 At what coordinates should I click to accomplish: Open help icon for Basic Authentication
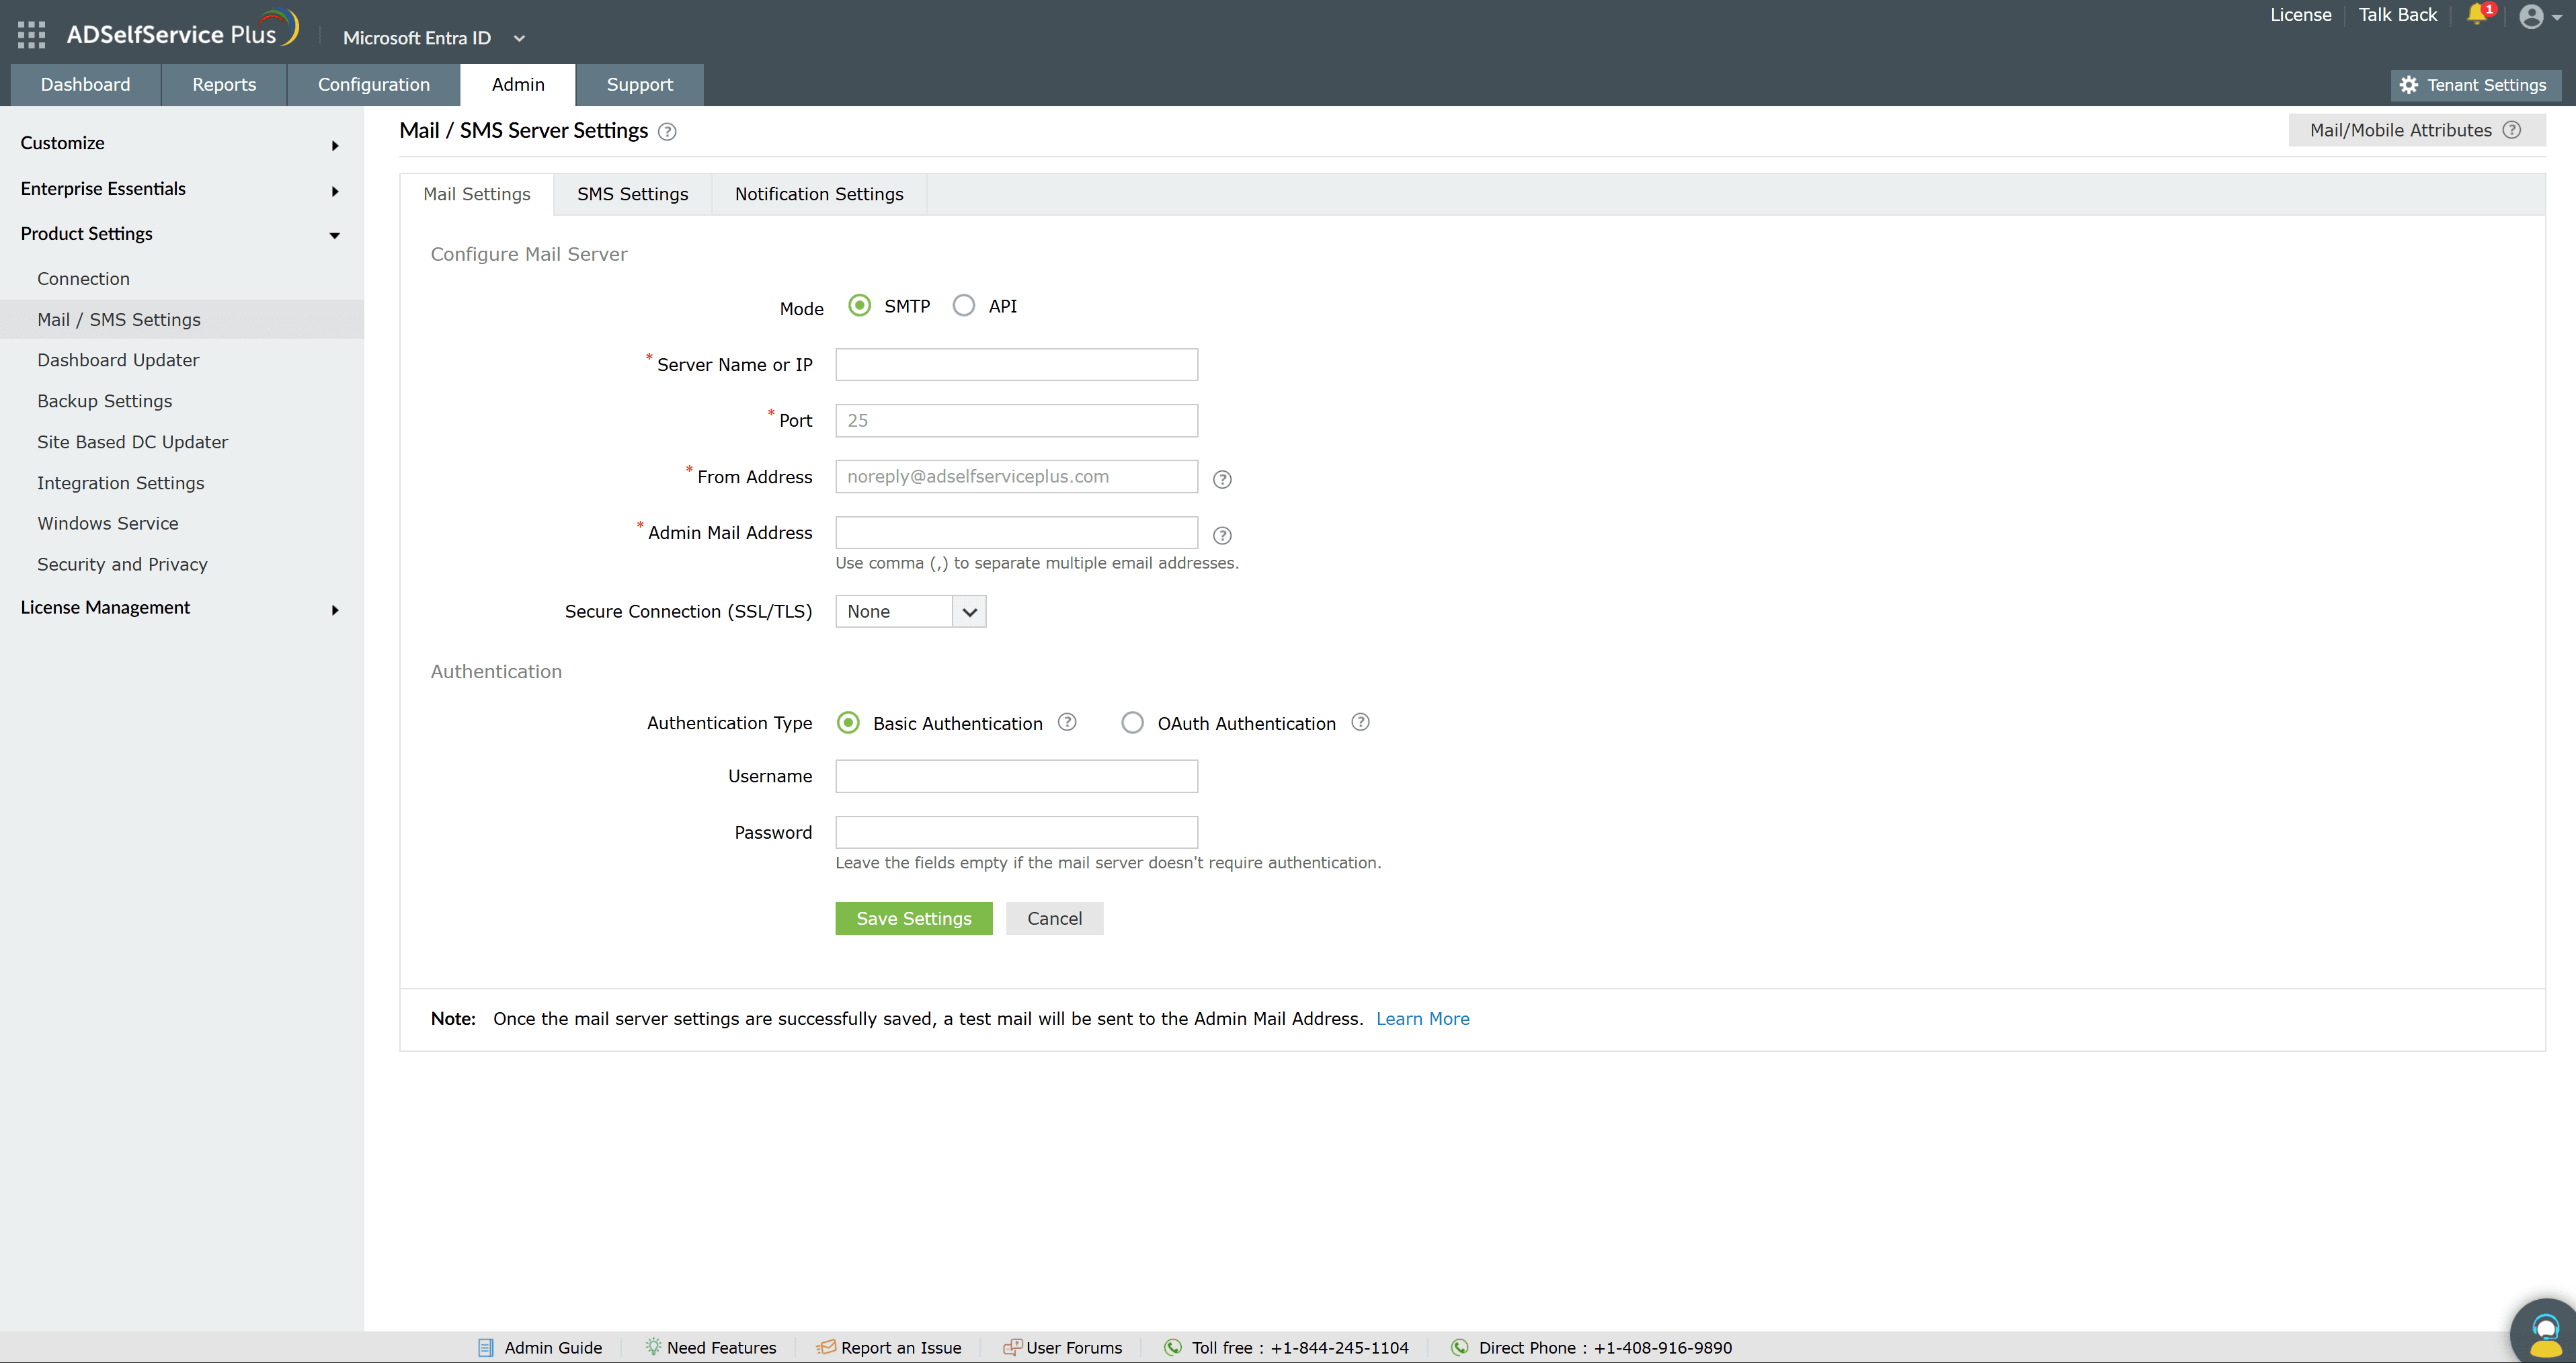[1067, 722]
